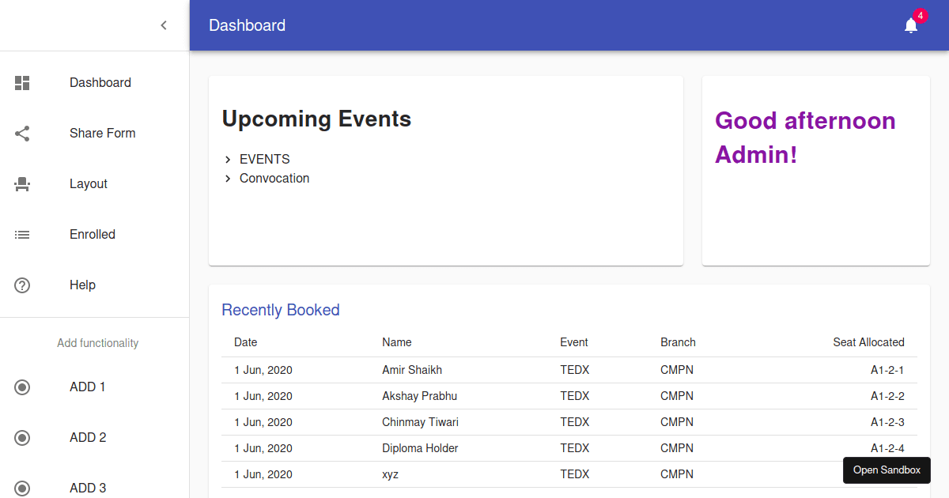Click the Open Sandbox button
Viewport: 949px width, 498px height.
click(887, 470)
